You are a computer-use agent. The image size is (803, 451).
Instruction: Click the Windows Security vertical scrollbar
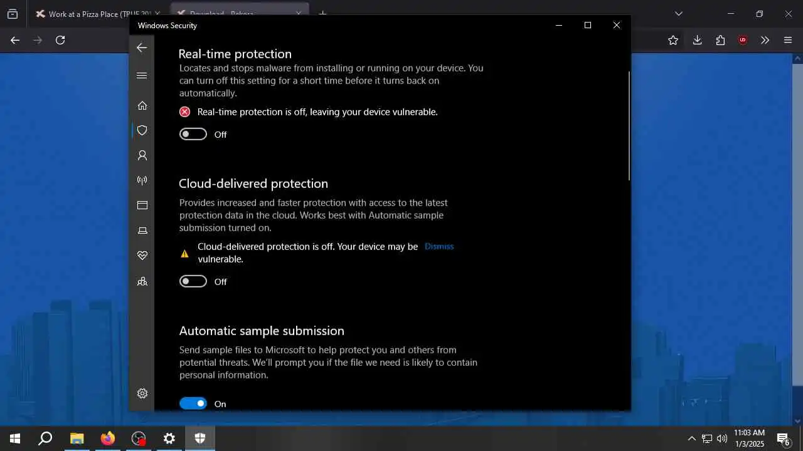point(629,125)
